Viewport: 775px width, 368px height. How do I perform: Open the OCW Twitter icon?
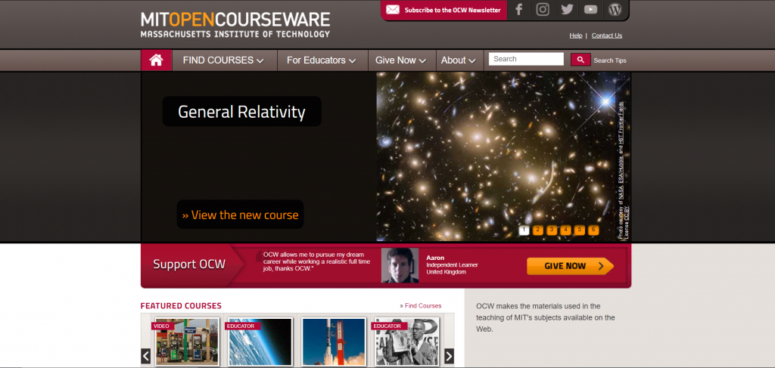567,9
